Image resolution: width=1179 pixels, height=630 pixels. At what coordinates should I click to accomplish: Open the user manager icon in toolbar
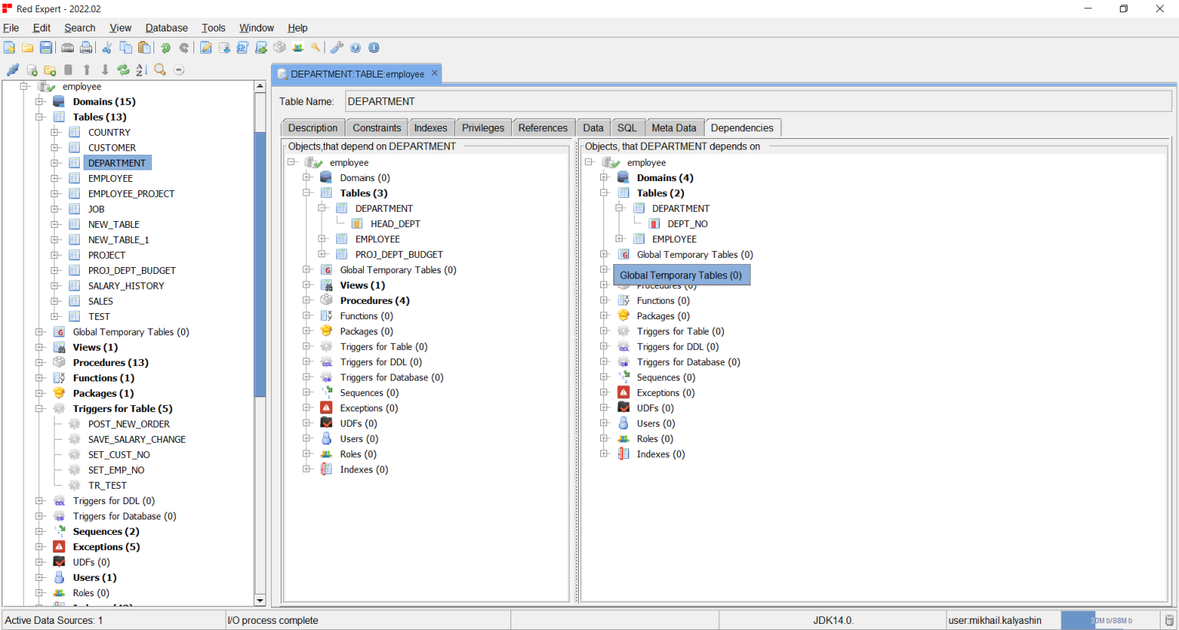point(298,48)
